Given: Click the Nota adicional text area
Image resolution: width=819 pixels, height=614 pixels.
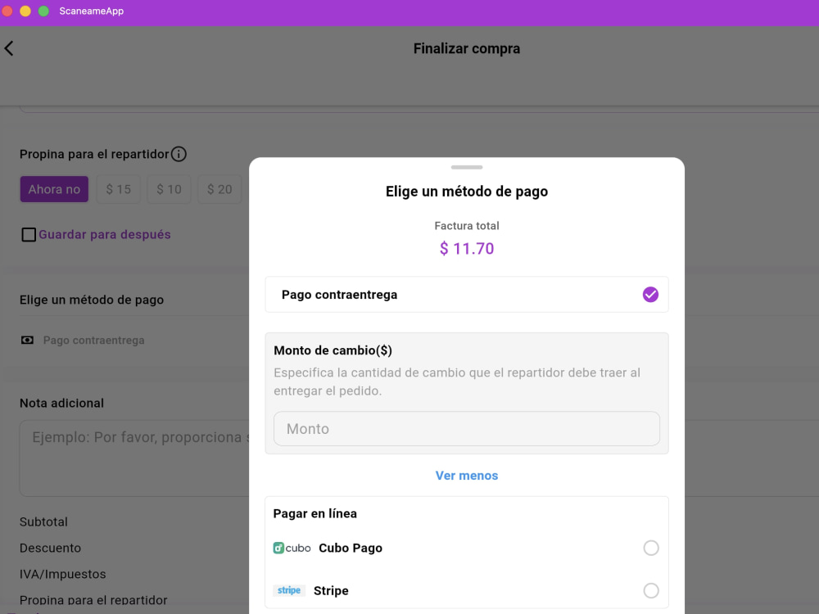Looking at the screenshot, I should click(x=134, y=458).
